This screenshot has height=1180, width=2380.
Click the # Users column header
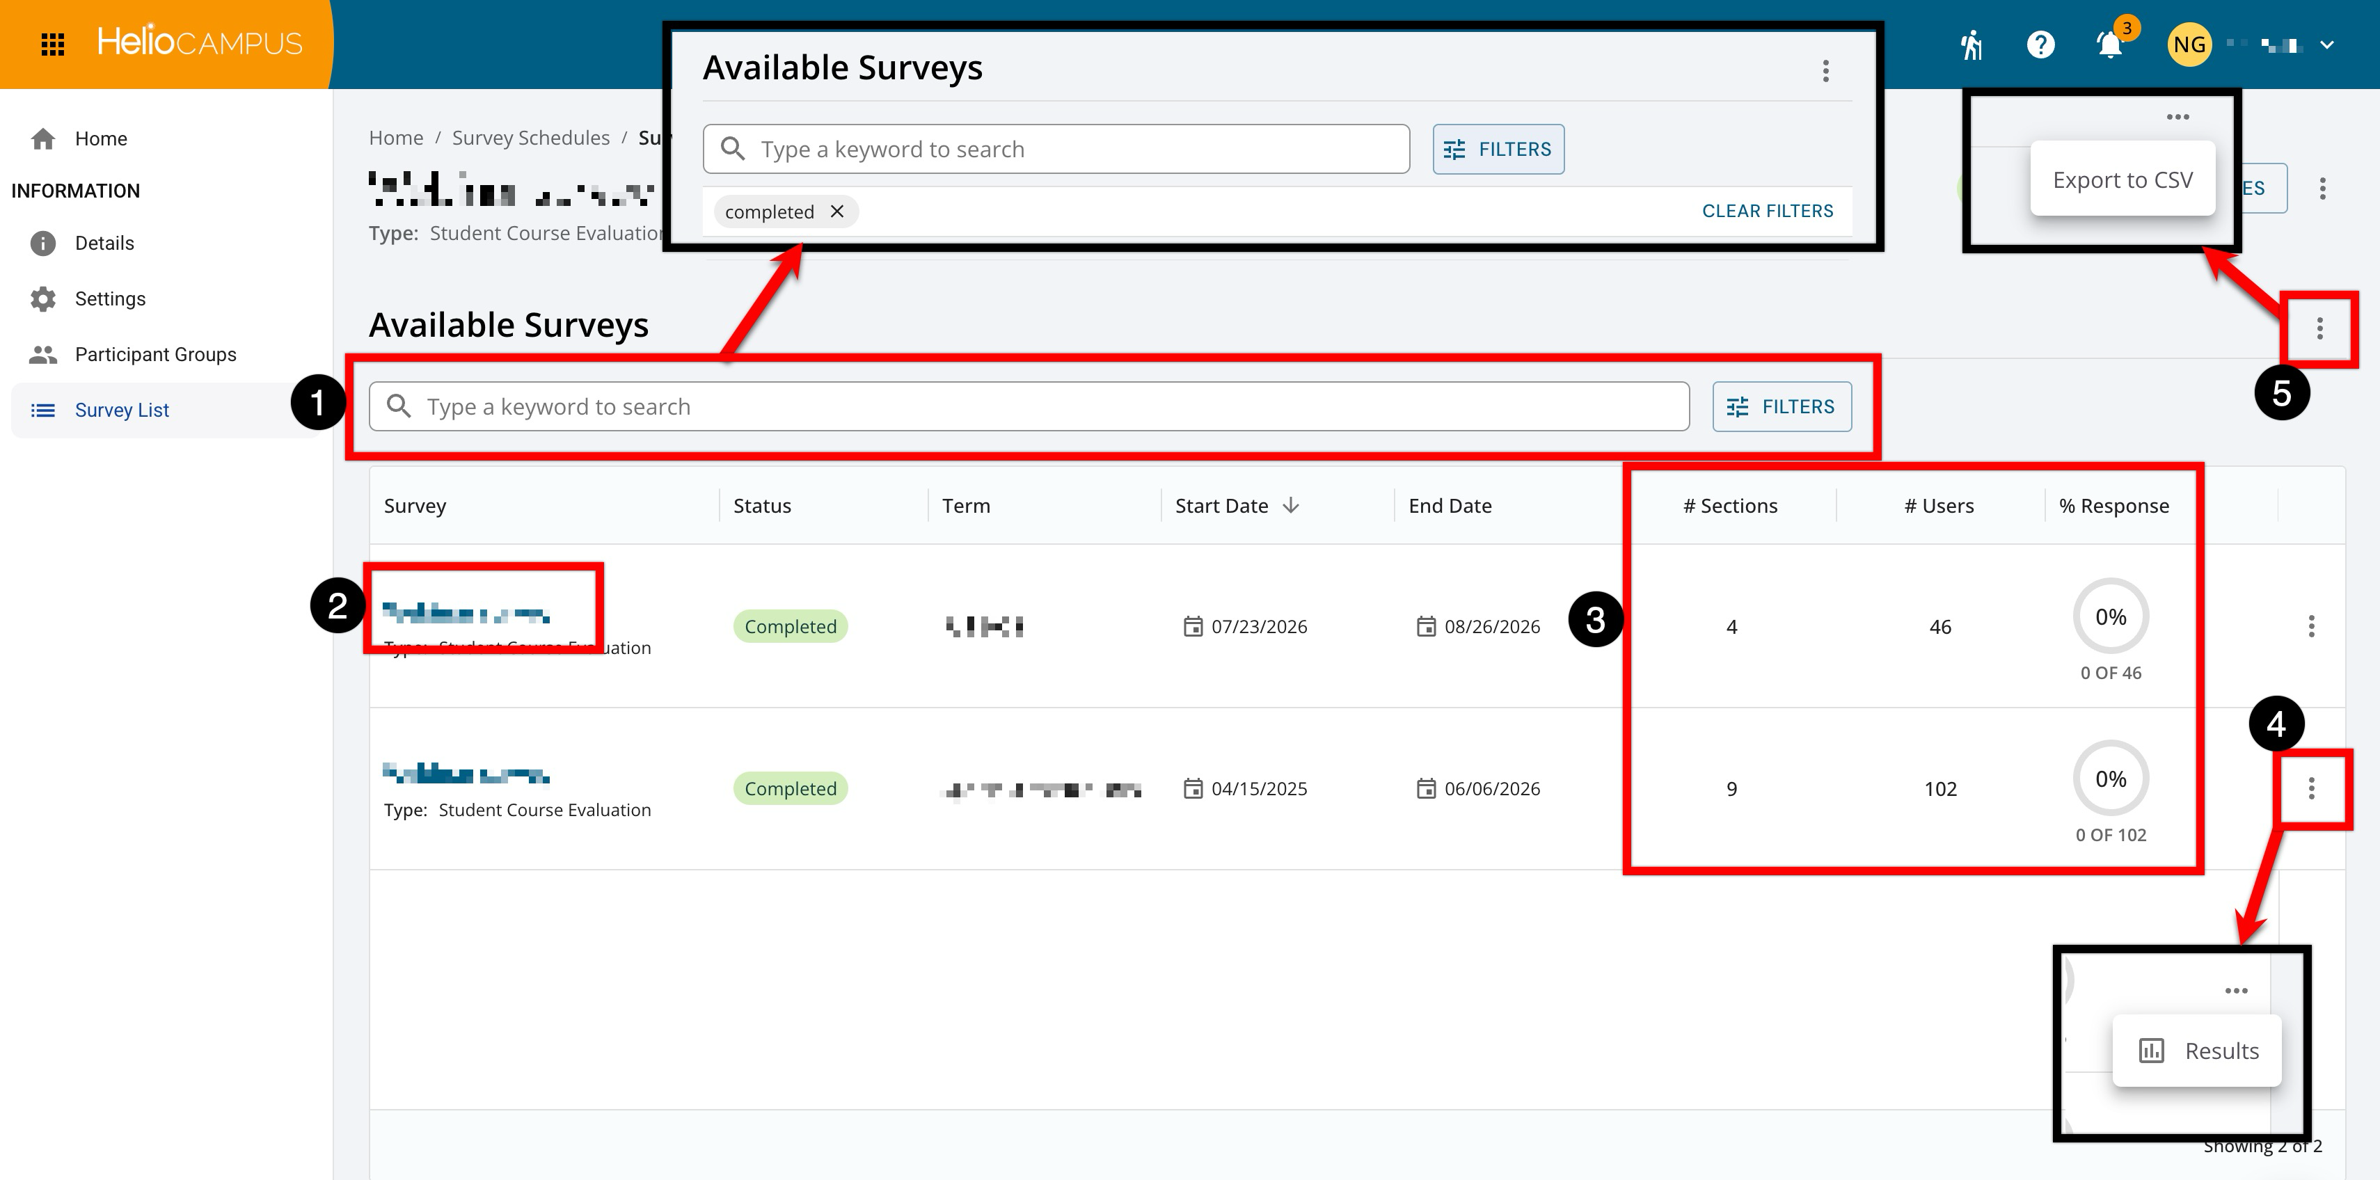[x=1938, y=505]
